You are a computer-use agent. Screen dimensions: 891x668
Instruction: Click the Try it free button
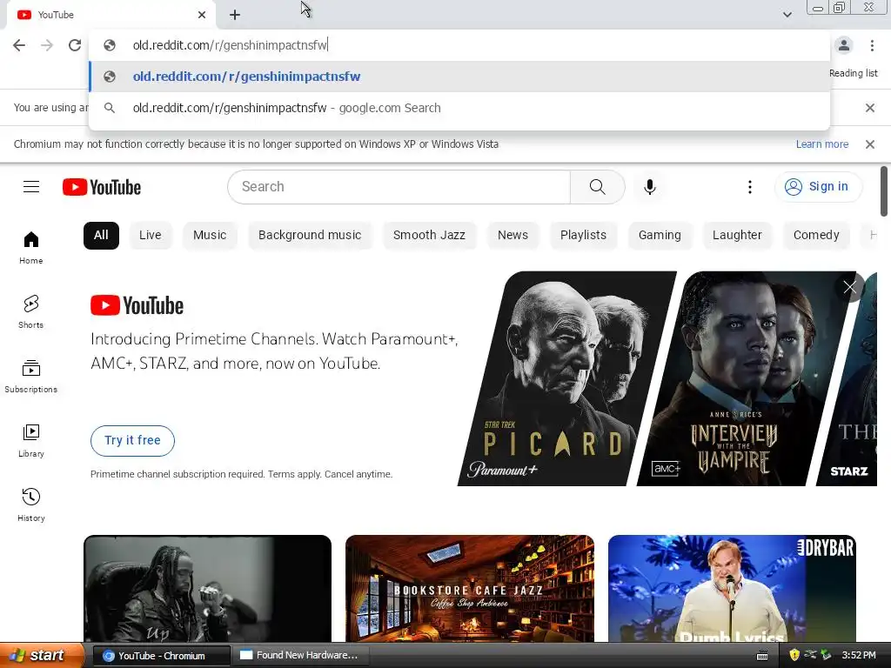click(132, 440)
